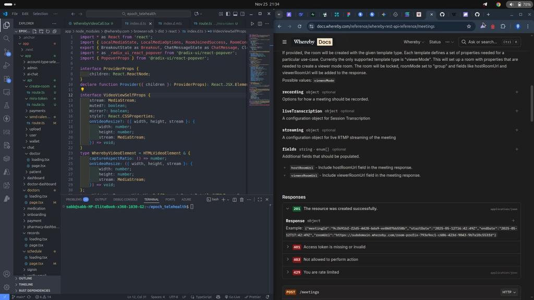Viewport: 534px width, 300px height.
Task: Collapse the 201 resource created response
Action: 288,208
